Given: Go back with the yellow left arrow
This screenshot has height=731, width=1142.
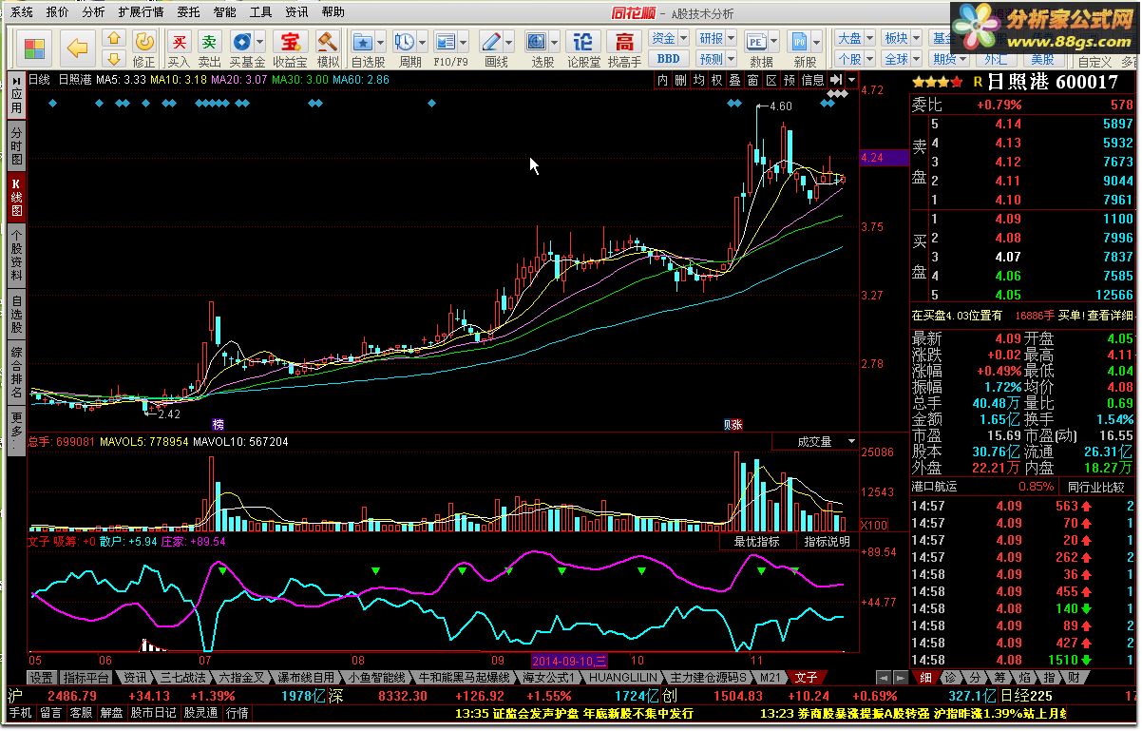Looking at the screenshot, I should tap(77, 48).
